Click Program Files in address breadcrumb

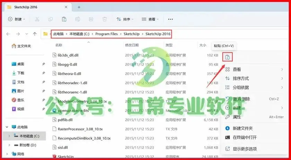[107, 34]
